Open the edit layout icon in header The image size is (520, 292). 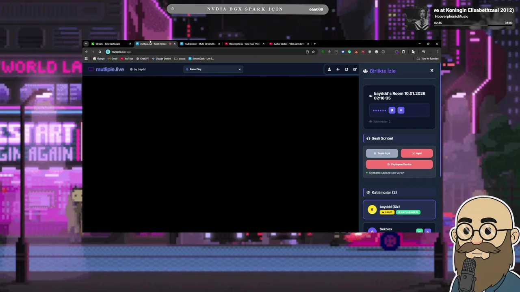coord(355,69)
